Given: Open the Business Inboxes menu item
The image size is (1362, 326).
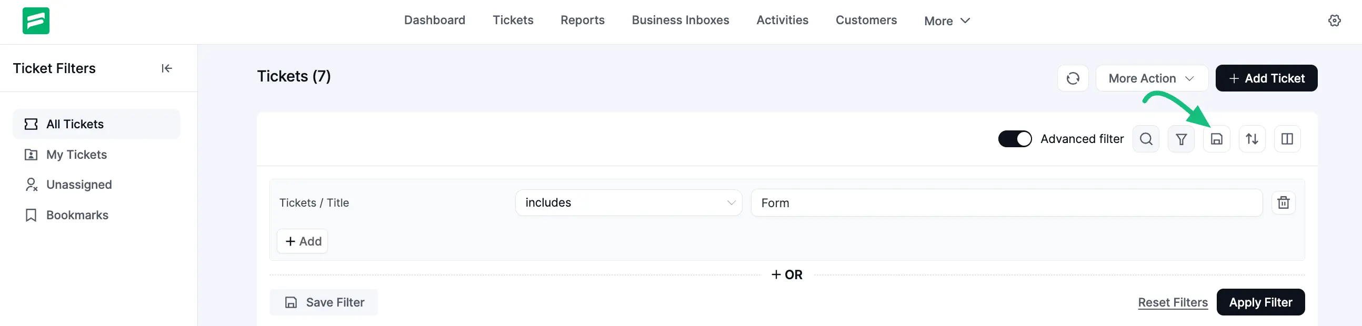Looking at the screenshot, I should tap(680, 20).
